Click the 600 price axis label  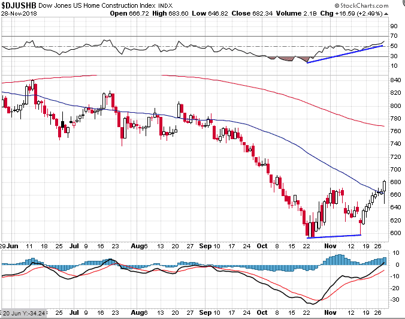tap(395, 233)
